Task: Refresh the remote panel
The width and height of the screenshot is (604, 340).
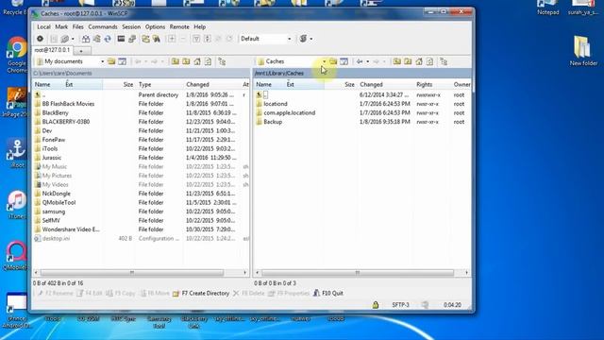Action: coord(429,61)
